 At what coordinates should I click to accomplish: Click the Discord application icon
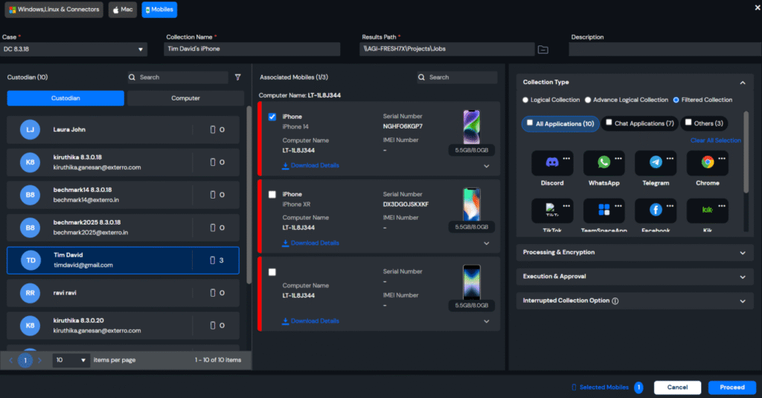(x=552, y=163)
